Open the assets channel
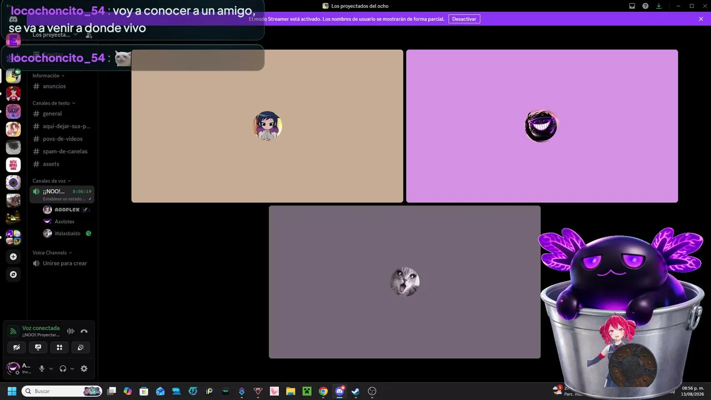Viewport: 711px width, 400px height. 62,164
